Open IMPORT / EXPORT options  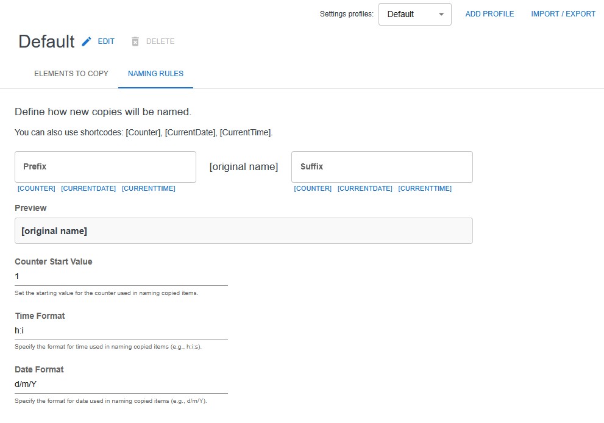tap(563, 13)
